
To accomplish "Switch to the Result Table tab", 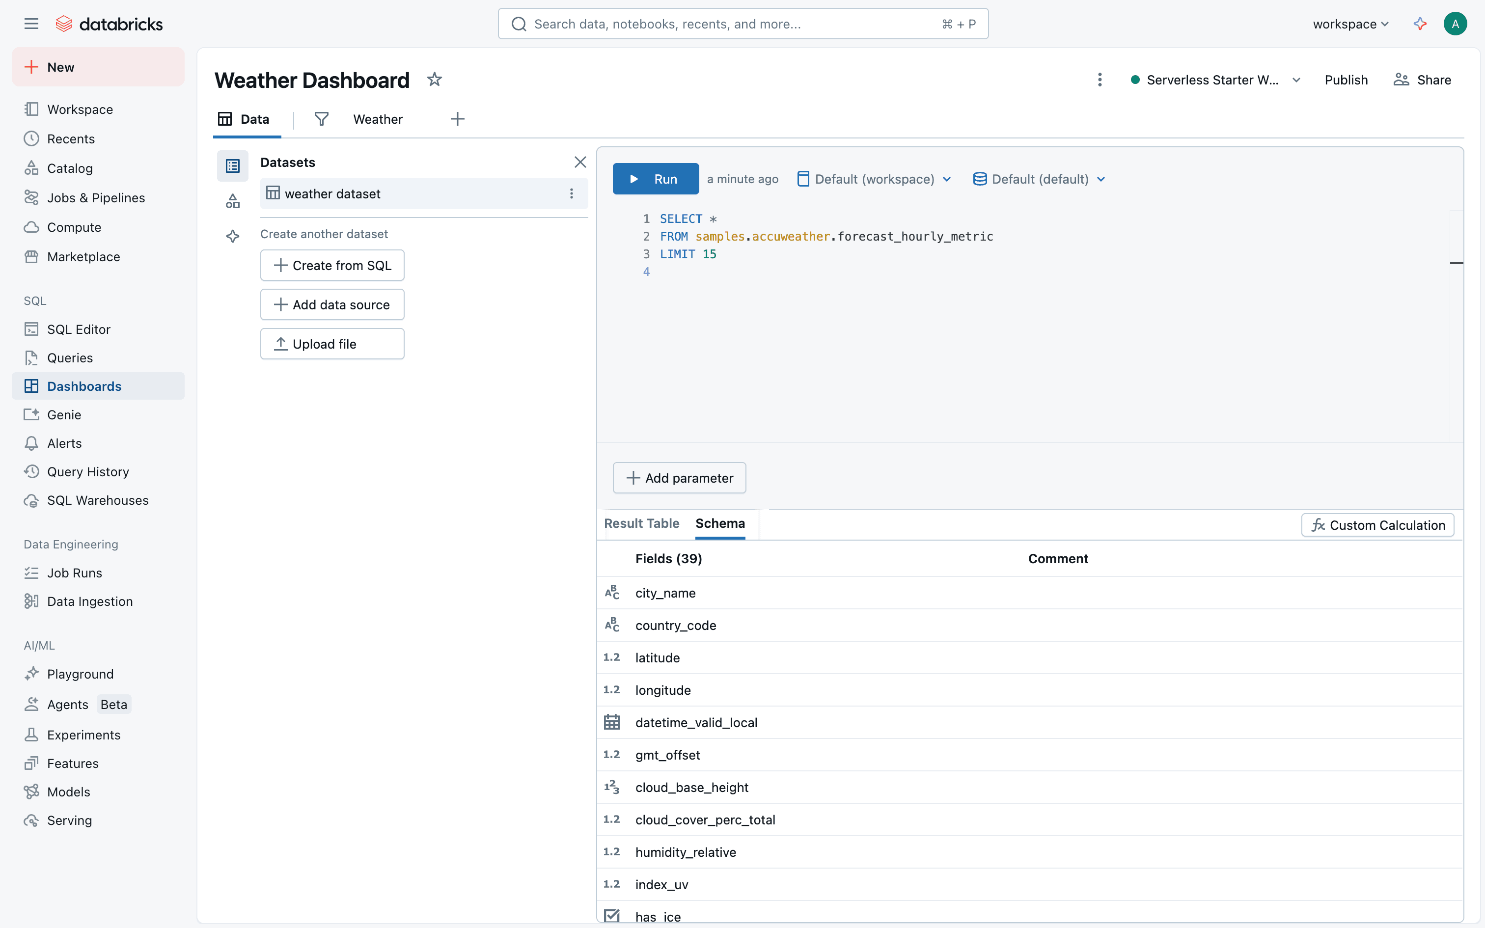I will (x=641, y=523).
